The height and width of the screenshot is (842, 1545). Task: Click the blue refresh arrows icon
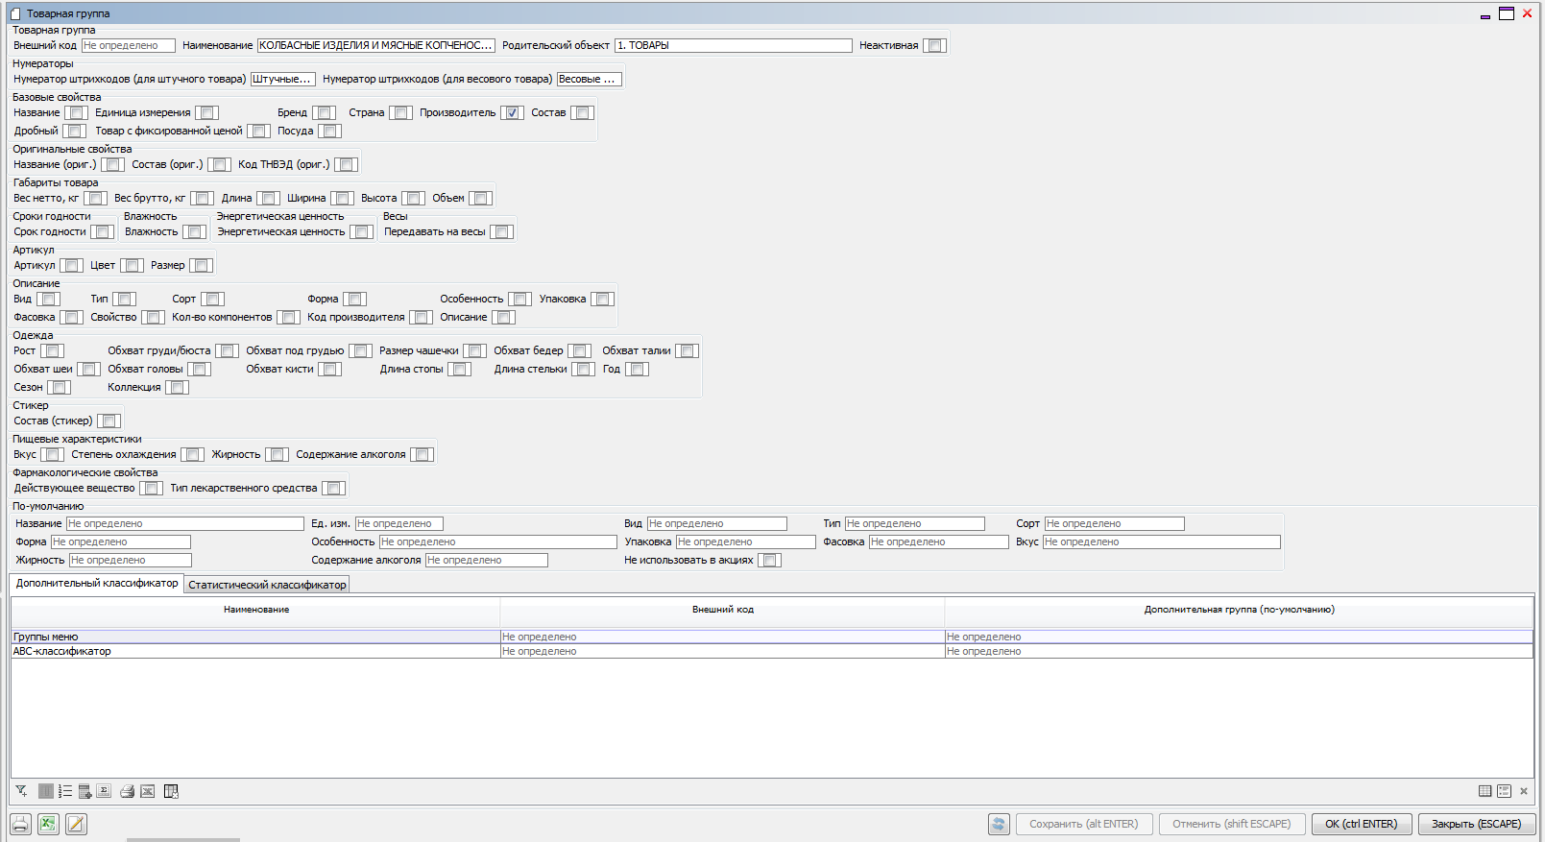999,824
